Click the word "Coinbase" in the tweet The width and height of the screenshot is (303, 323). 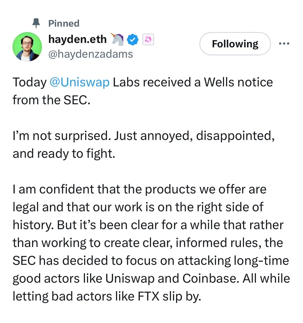click(210, 278)
